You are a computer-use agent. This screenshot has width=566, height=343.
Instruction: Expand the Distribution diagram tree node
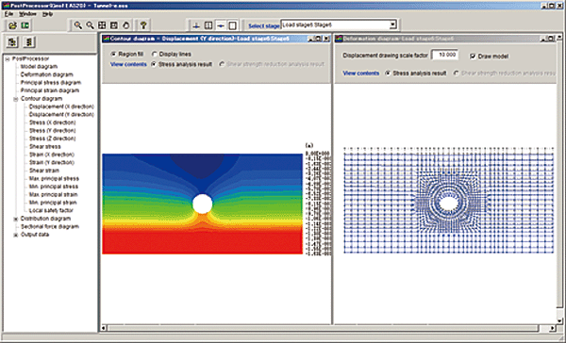coord(15,219)
